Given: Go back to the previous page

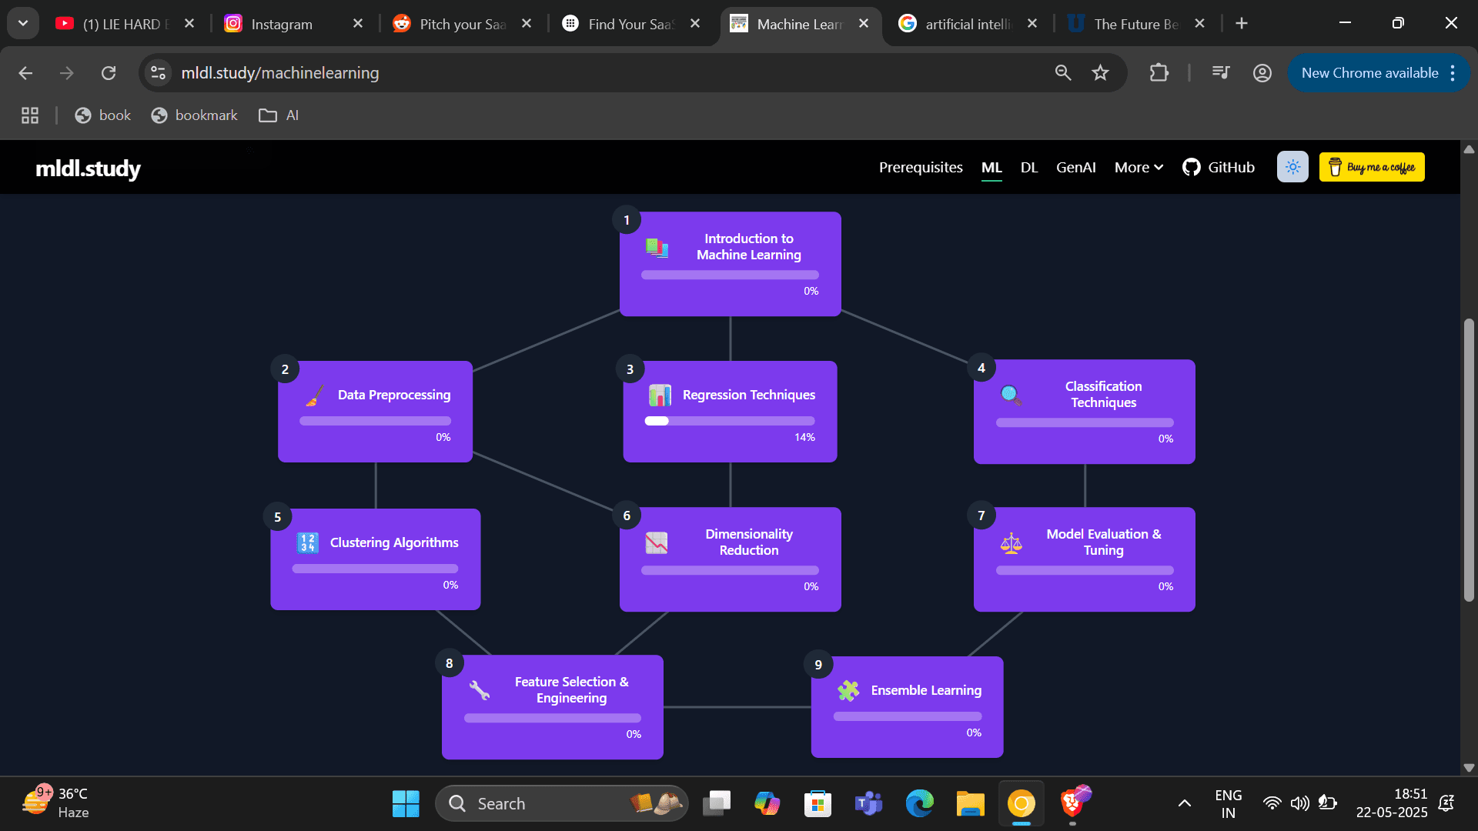Looking at the screenshot, I should pyautogui.click(x=25, y=73).
